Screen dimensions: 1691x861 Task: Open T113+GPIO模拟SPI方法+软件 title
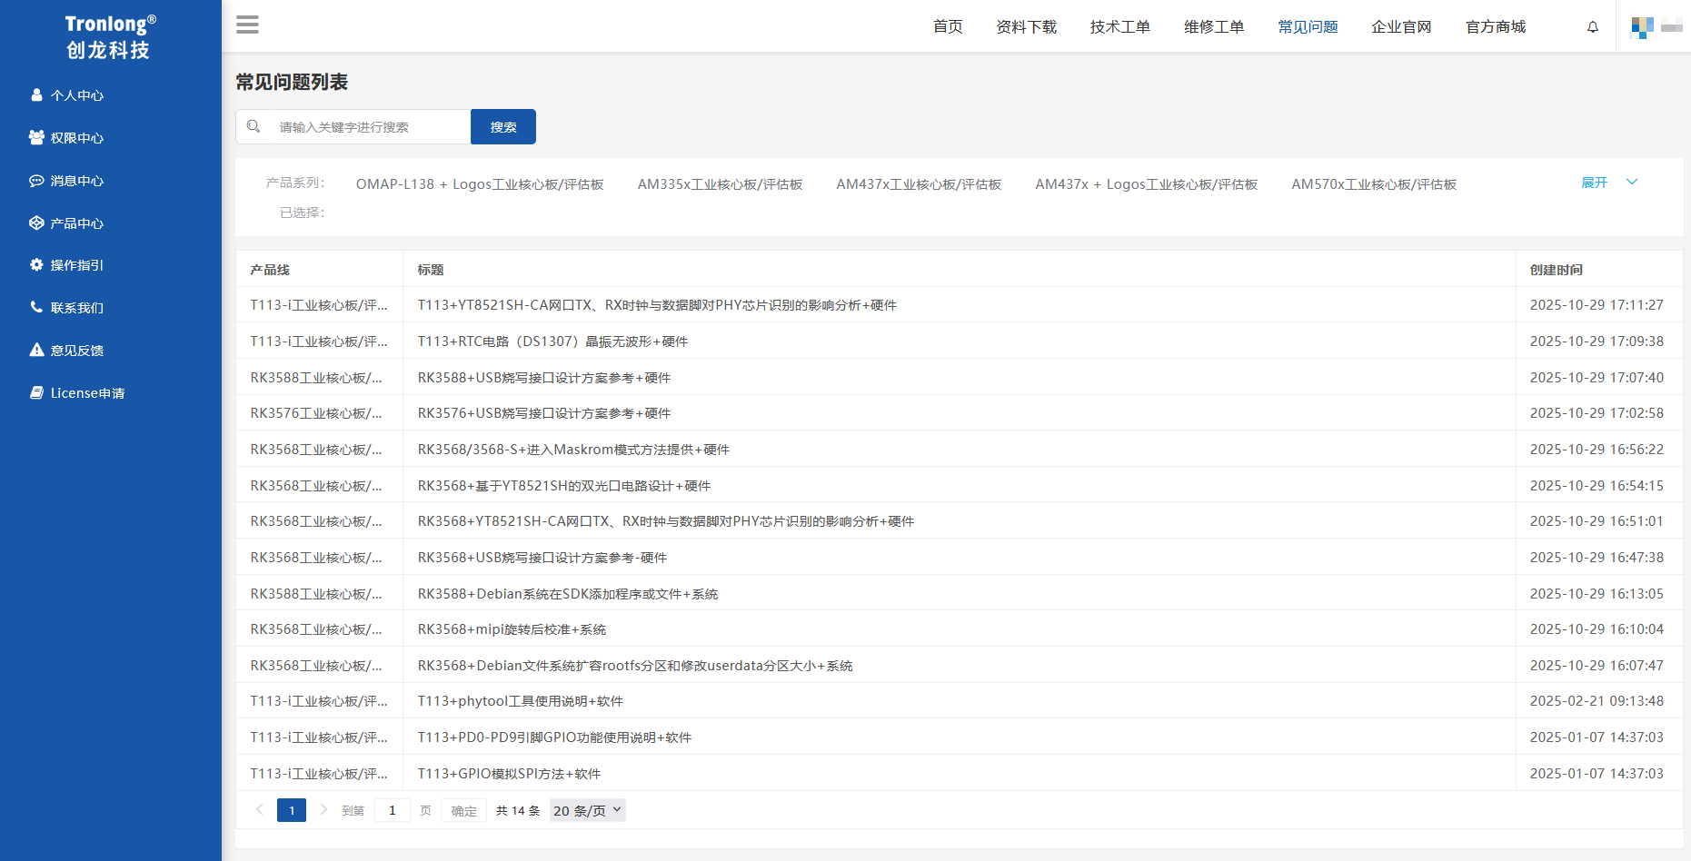(509, 774)
